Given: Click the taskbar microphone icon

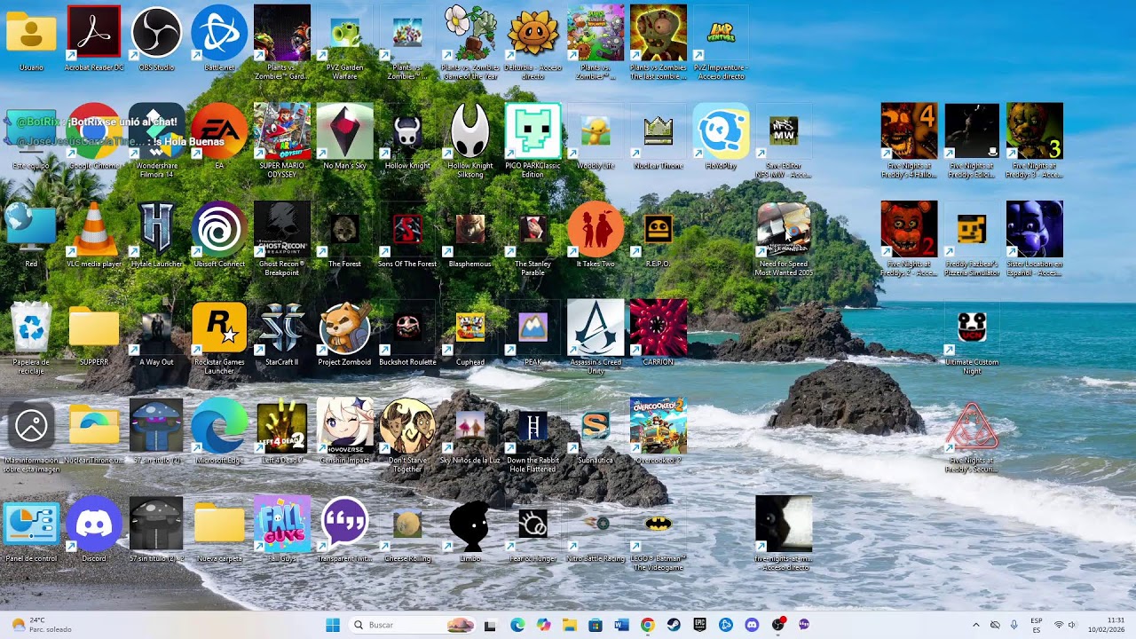Looking at the screenshot, I should [1014, 625].
